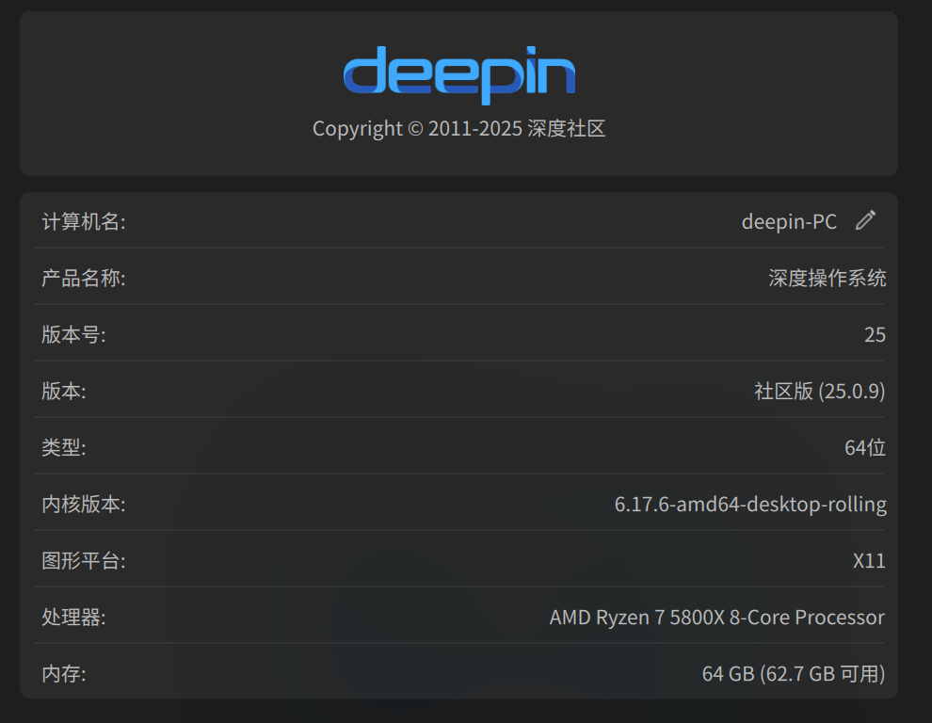Select the 内存 memory label
Screen dimensions: 932x723
[x=64, y=674]
